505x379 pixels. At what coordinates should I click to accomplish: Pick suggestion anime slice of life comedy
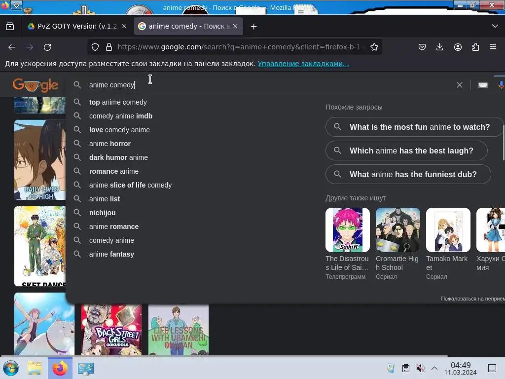coord(130,186)
